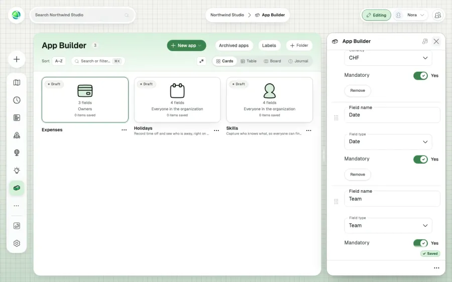Viewport: 452px width, 282px height.
Task: Click the drag handle beside Date field
Action: [x=336, y=118]
